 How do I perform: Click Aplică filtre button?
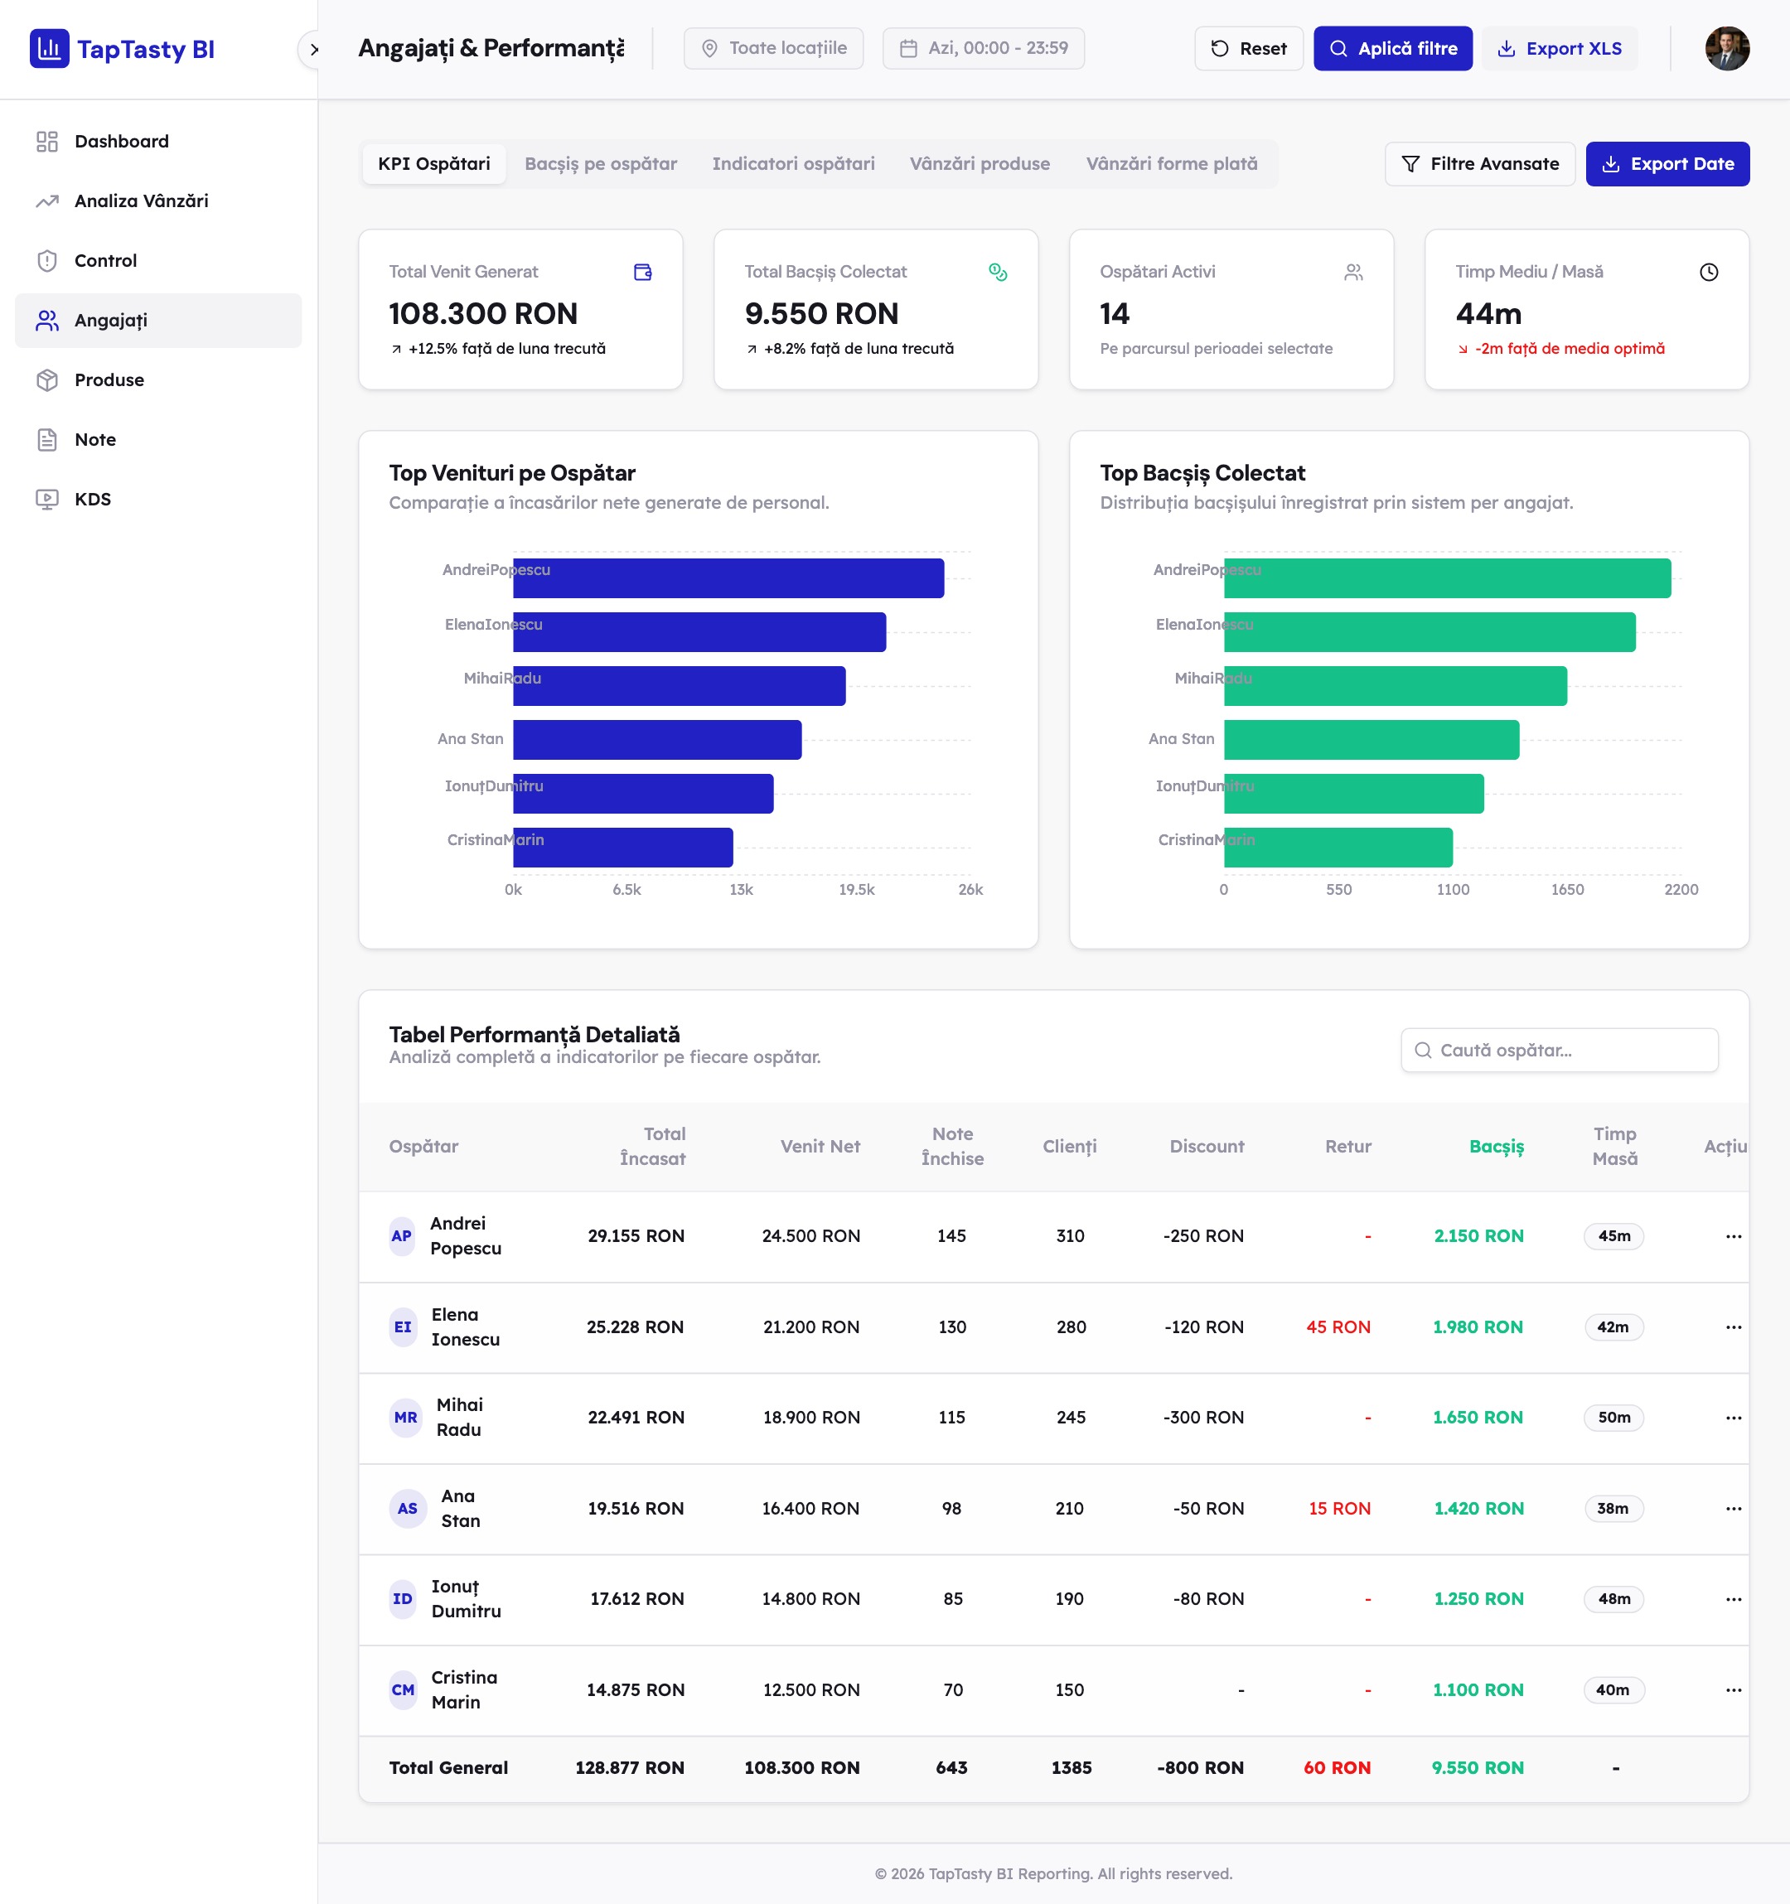[1392, 49]
